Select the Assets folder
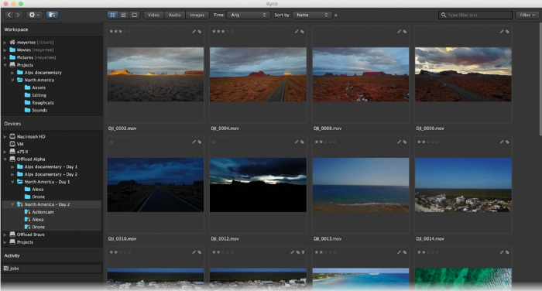The image size is (542, 291). click(x=36, y=87)
